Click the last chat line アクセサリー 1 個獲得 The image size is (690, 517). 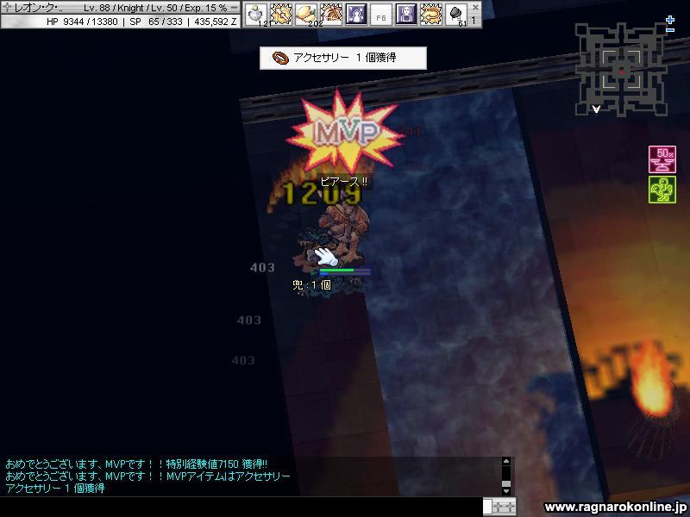pyautogui.click(x=55, y=488)
